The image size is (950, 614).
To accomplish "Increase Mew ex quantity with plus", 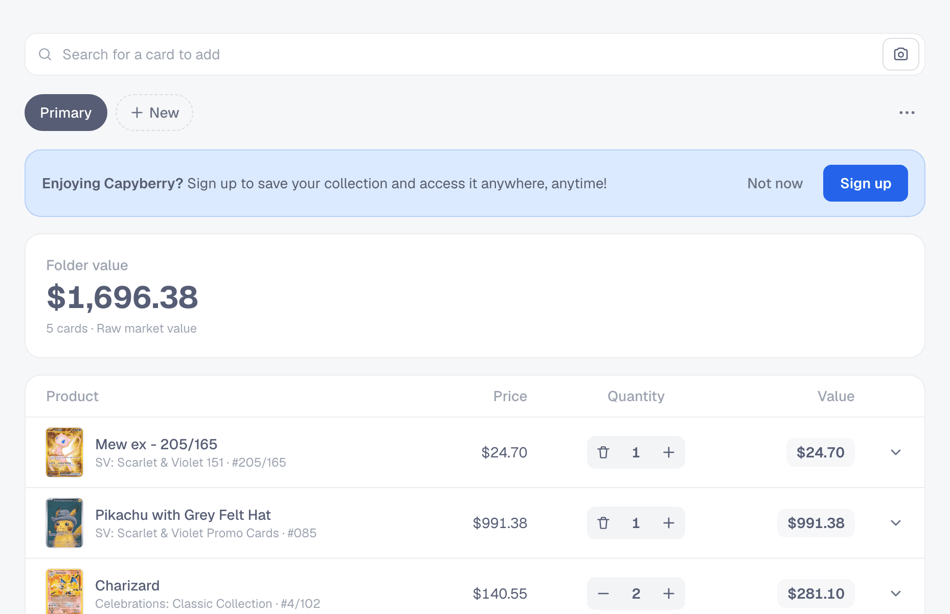I will click(x=668, y=452).
